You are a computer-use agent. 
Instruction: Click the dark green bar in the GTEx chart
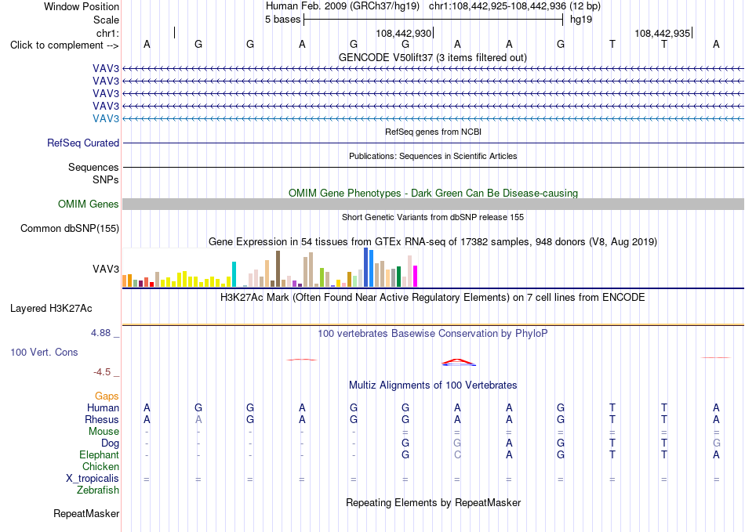point(398,277)
